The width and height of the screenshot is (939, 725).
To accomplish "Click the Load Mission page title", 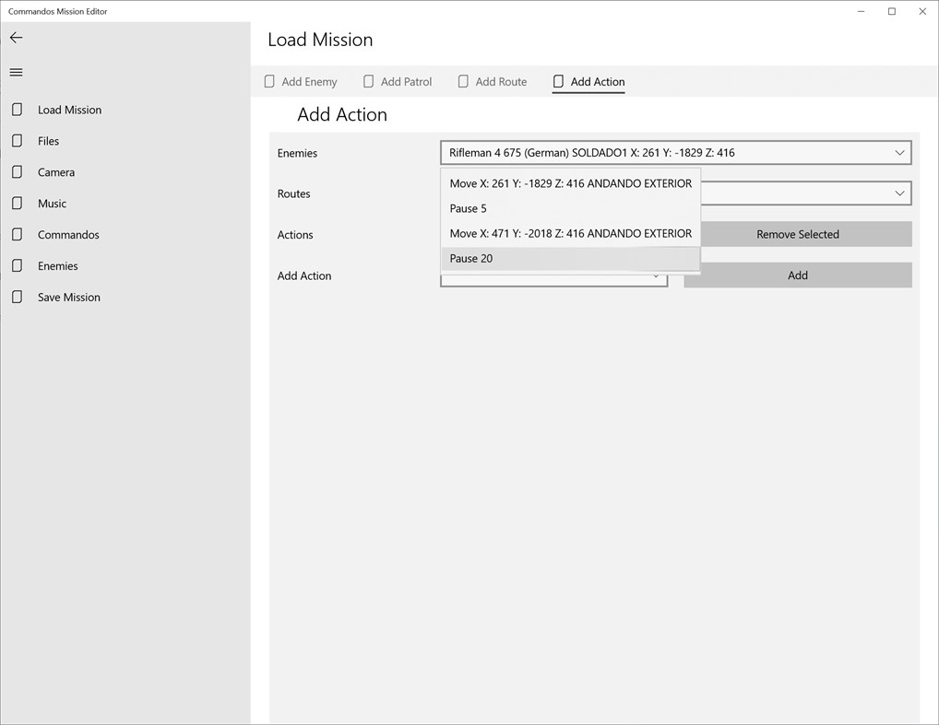I will click(x=320, y=40).
